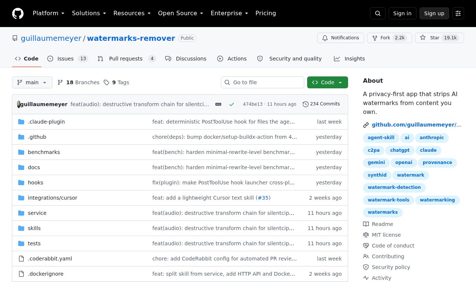
Task: Open the Pricing page
Action: (266, 13)
